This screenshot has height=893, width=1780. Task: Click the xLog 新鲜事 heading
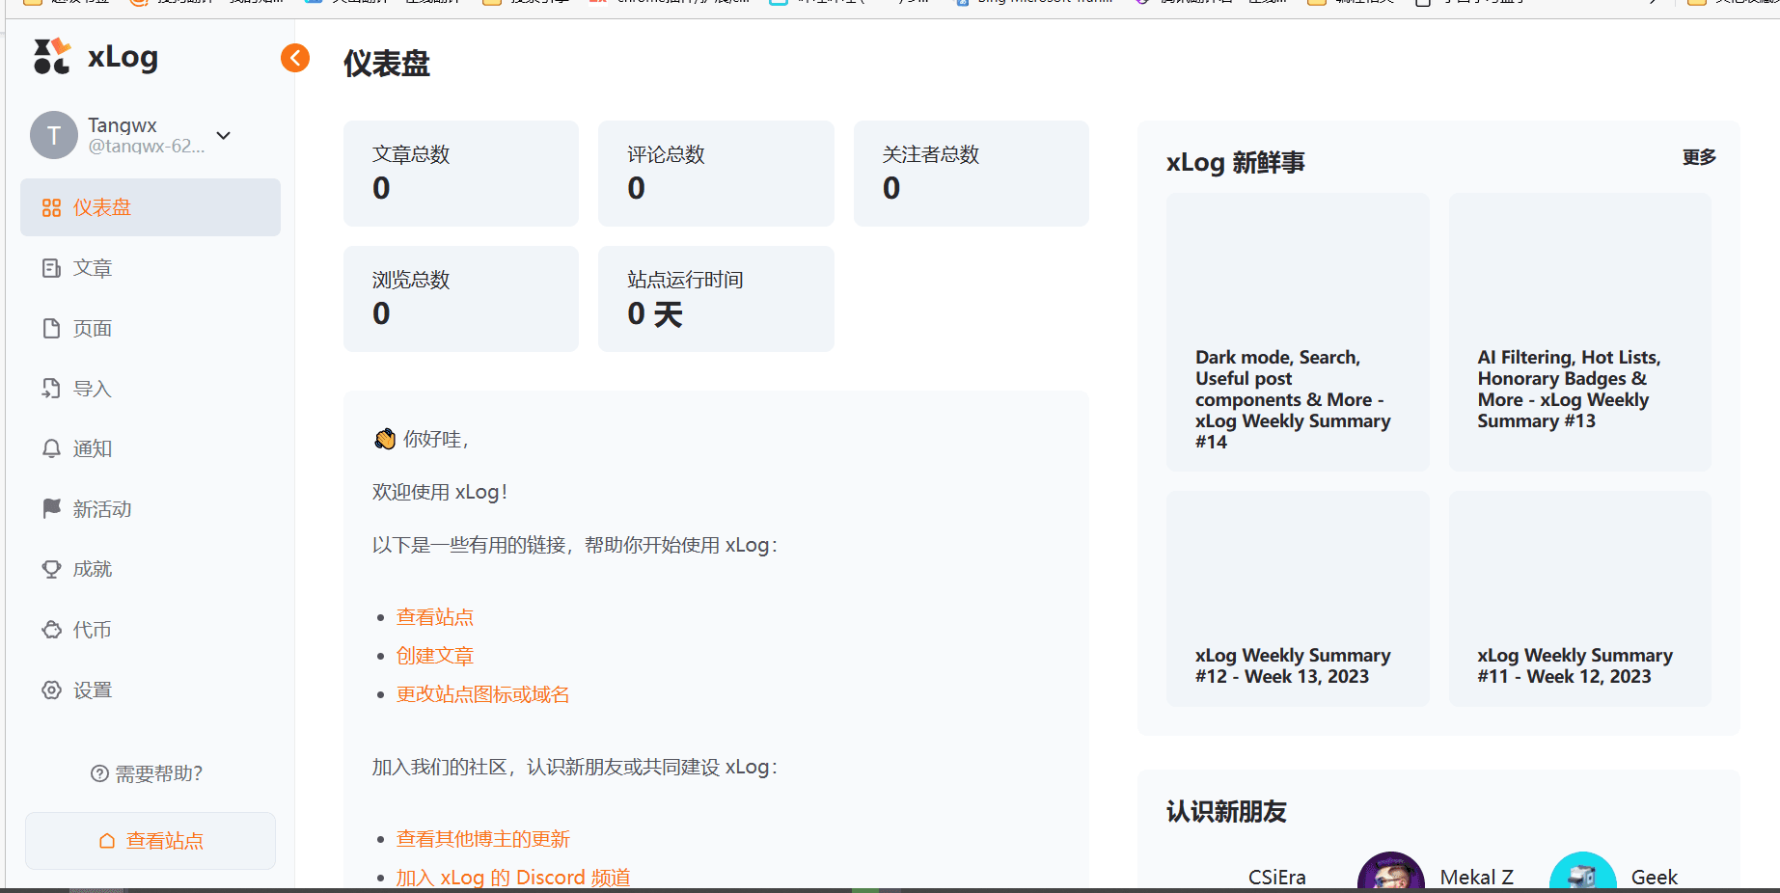click(1236, 162)
